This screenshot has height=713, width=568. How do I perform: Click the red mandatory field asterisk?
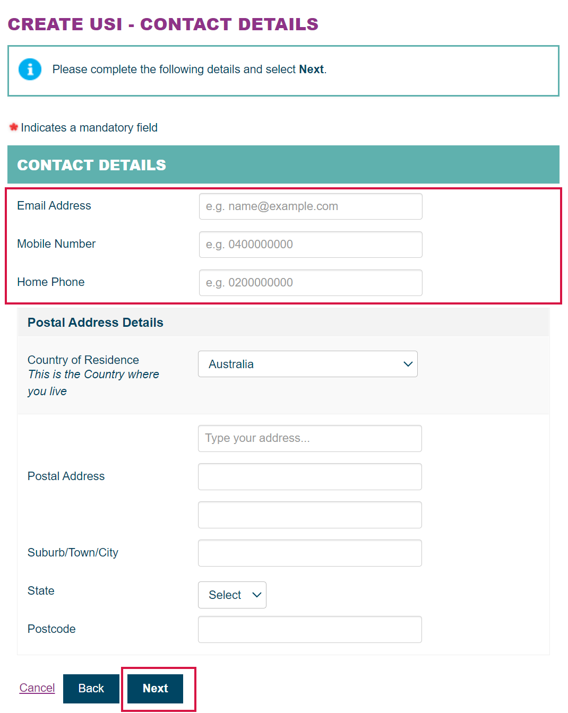[14, 127]
